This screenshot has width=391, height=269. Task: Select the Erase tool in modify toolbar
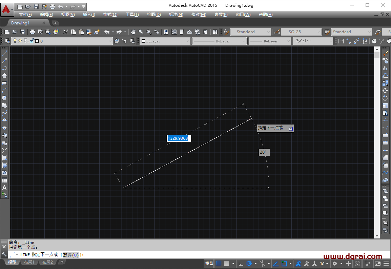click(385, 53)
